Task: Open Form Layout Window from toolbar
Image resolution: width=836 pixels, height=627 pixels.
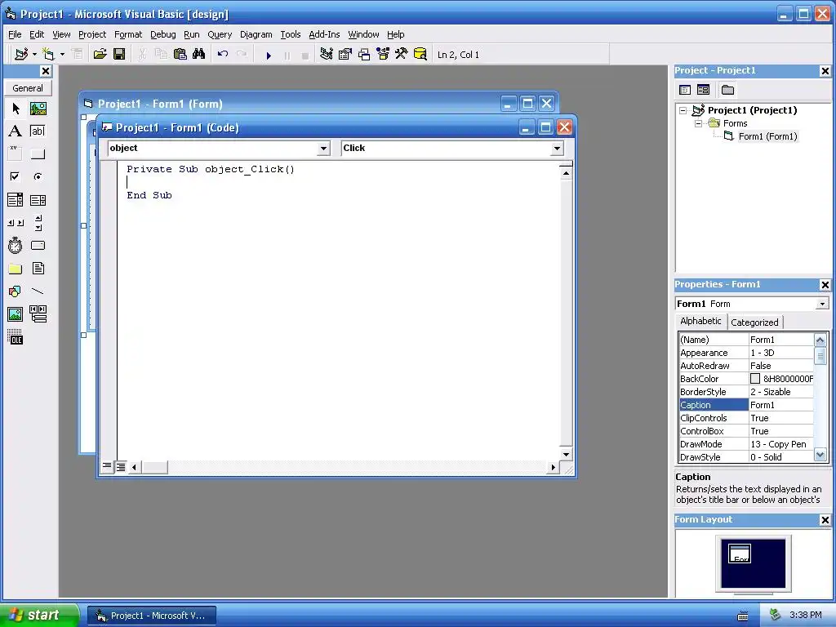Action: coord(363,55)
